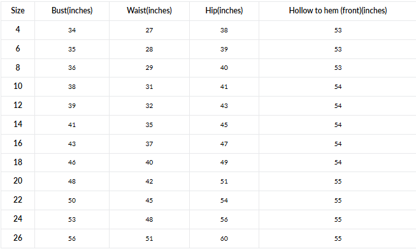
Task: Click the Bust(inches) column header
Action: (72, 11)
